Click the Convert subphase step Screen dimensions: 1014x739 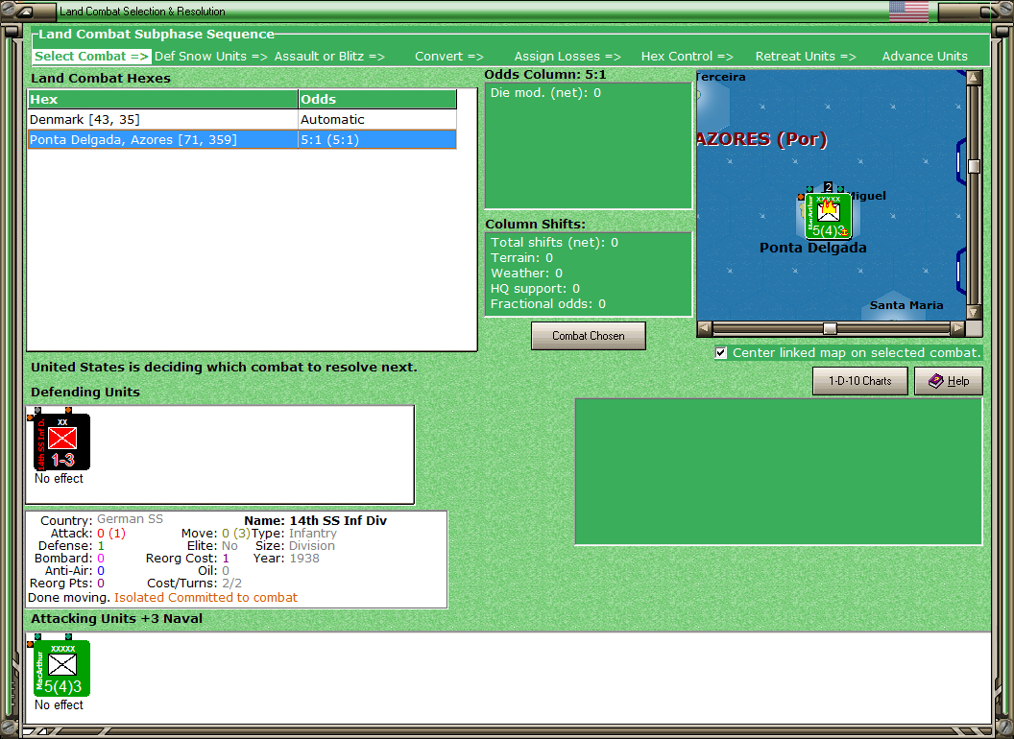[448, 57]
